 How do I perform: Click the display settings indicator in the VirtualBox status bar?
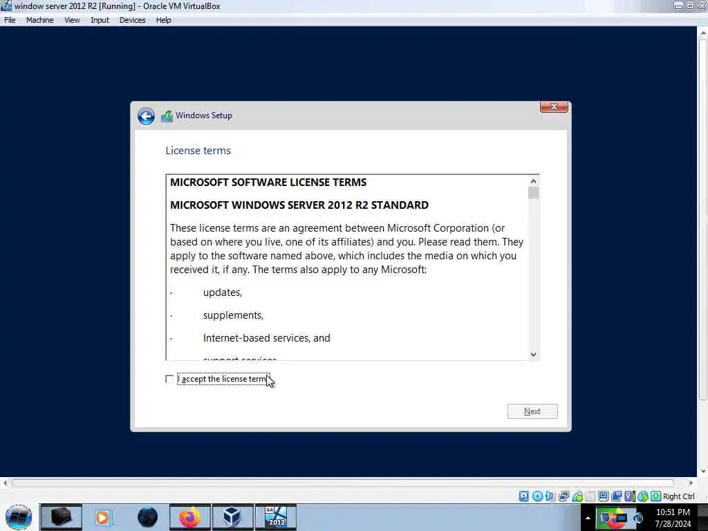tap(603, 496)
